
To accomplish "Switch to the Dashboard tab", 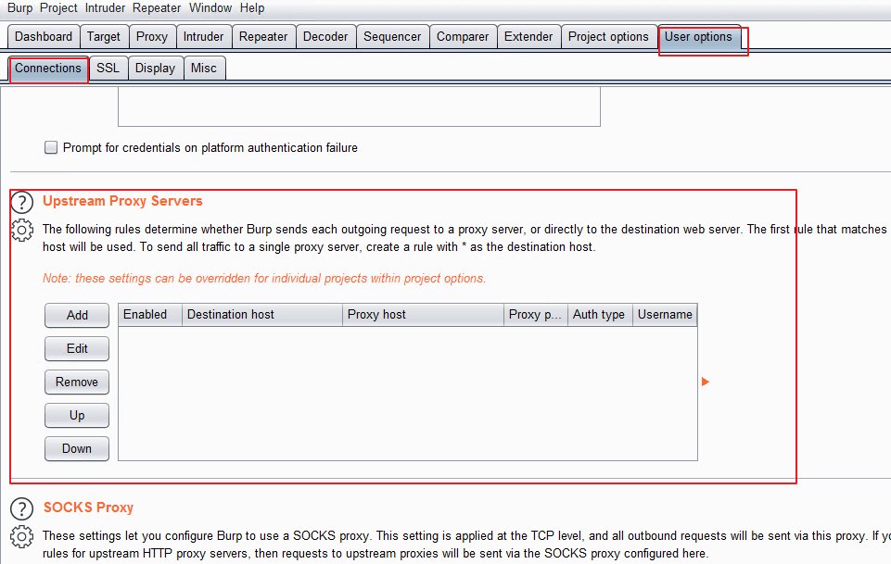I will [44, 37].
